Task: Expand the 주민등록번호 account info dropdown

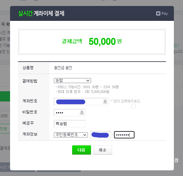Action: (71, 135)
